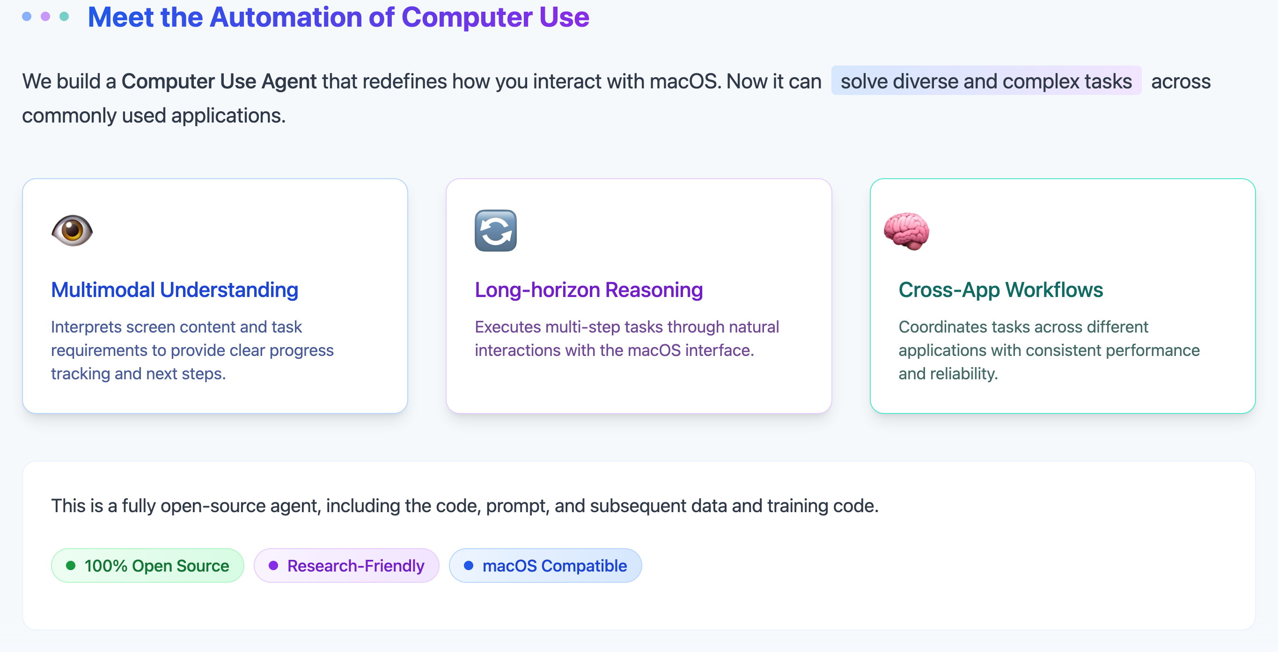The height and width of the screenshot is (652, 1278).
Task: Click the 'Meet the Automation of Computer Use' heading
Action: click(338, 17)
